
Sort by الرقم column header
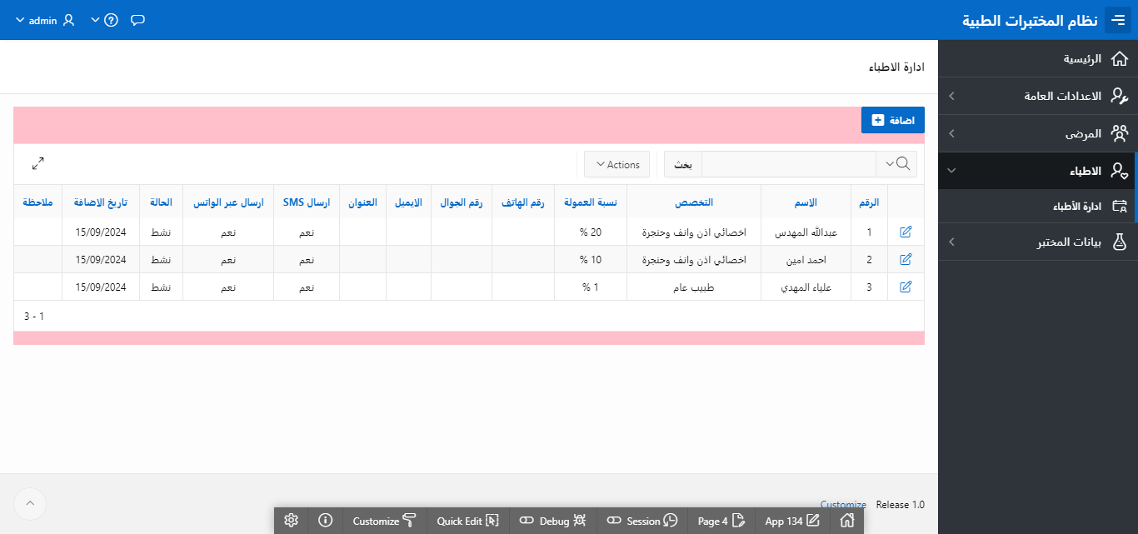869,202
